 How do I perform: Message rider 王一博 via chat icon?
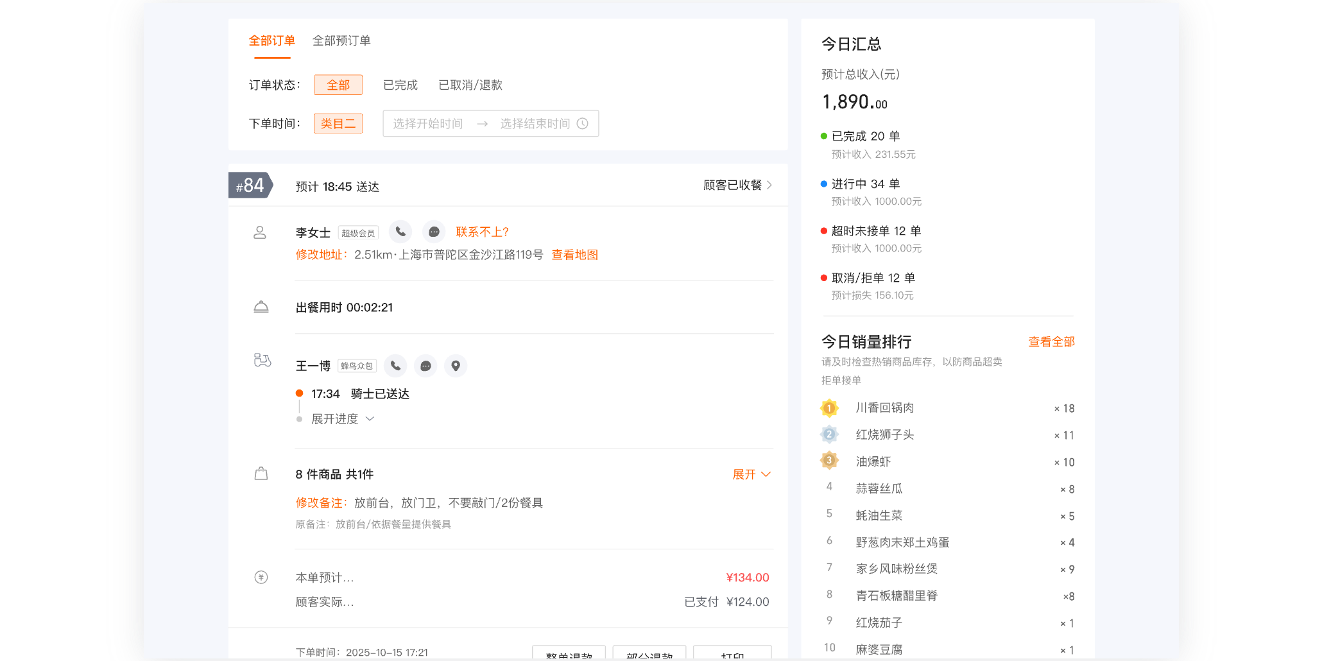[425, 366]
